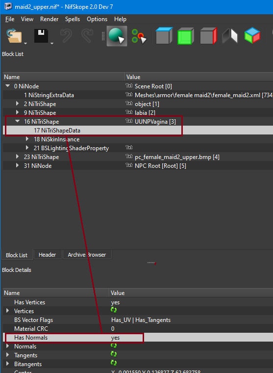
Task: Open the View menu
Action: (27, 19)
